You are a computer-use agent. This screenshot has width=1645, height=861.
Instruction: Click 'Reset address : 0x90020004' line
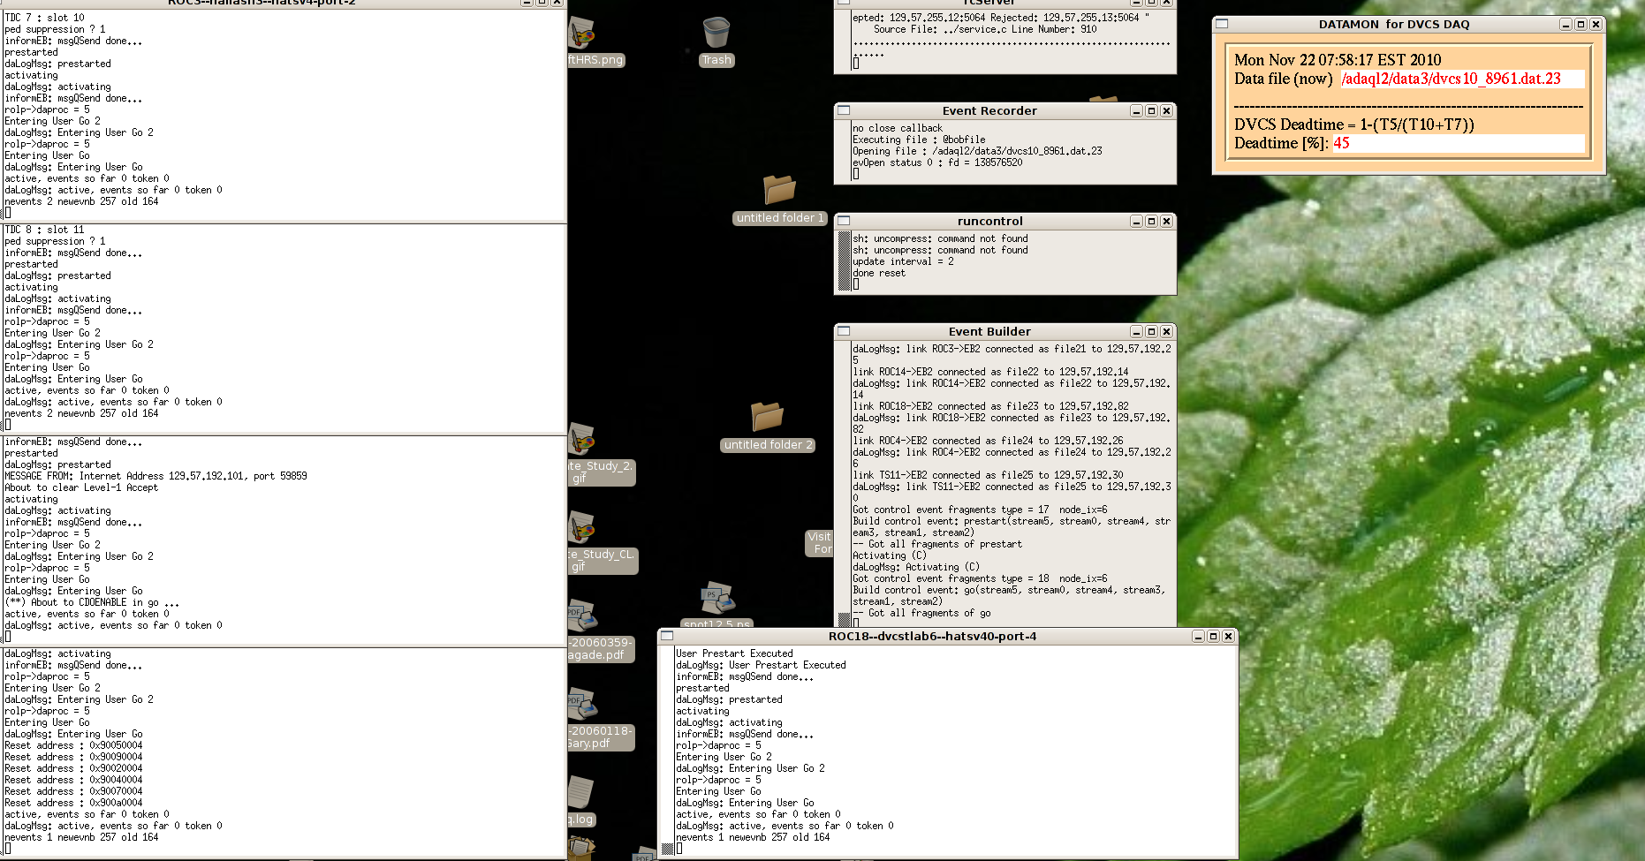coord(73,768)
